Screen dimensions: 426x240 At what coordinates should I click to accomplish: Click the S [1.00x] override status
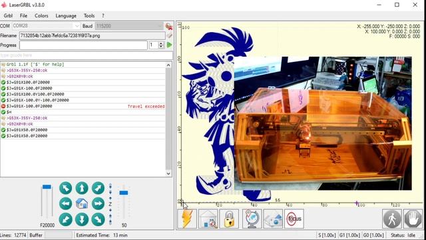pos(327,235)
